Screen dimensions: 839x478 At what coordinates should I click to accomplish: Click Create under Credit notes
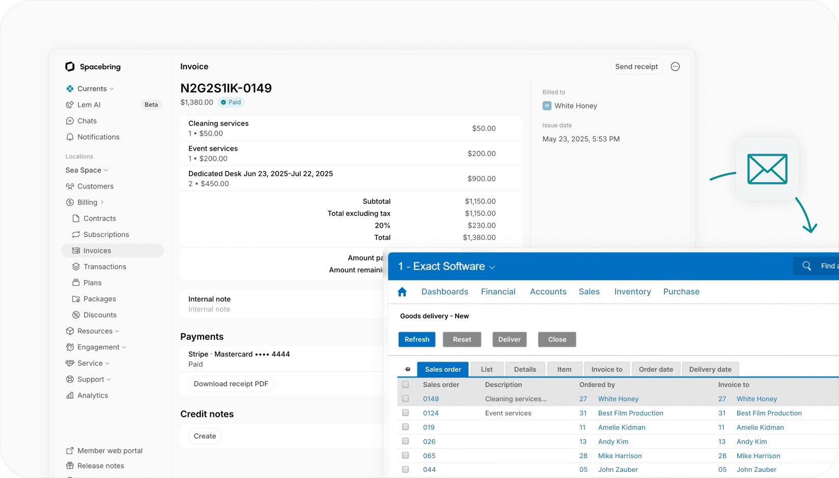pos(205,436)
